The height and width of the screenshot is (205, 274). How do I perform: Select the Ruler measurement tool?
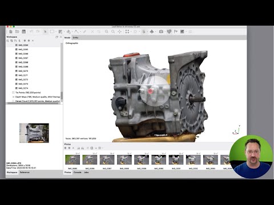click(76, 31)
